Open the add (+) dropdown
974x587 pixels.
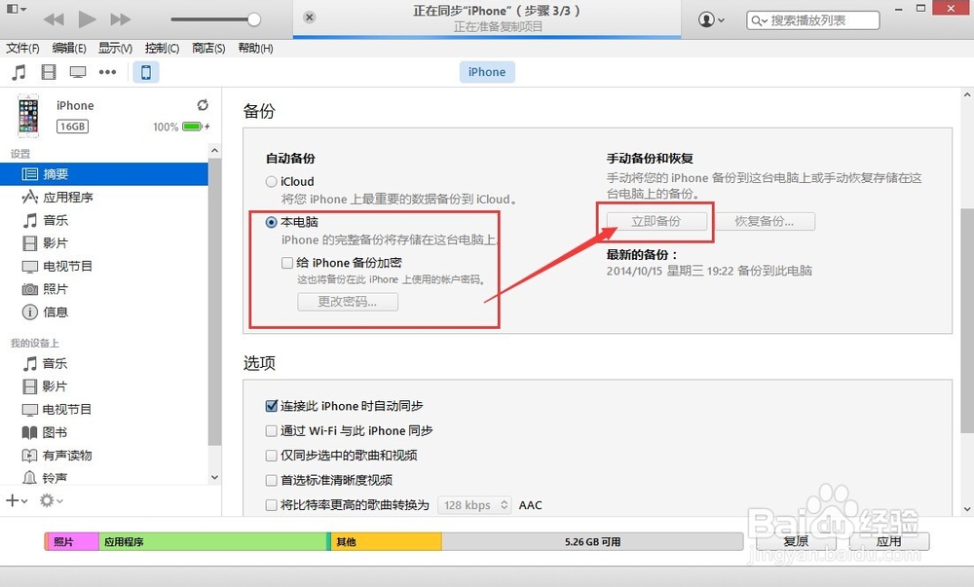click(17, 500)
